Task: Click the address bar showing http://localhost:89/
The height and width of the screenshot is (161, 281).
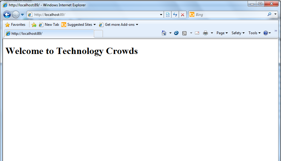Action: point(95,15)
